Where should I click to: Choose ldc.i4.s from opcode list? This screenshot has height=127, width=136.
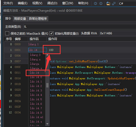pyautogui.click(x=36, y=122)
